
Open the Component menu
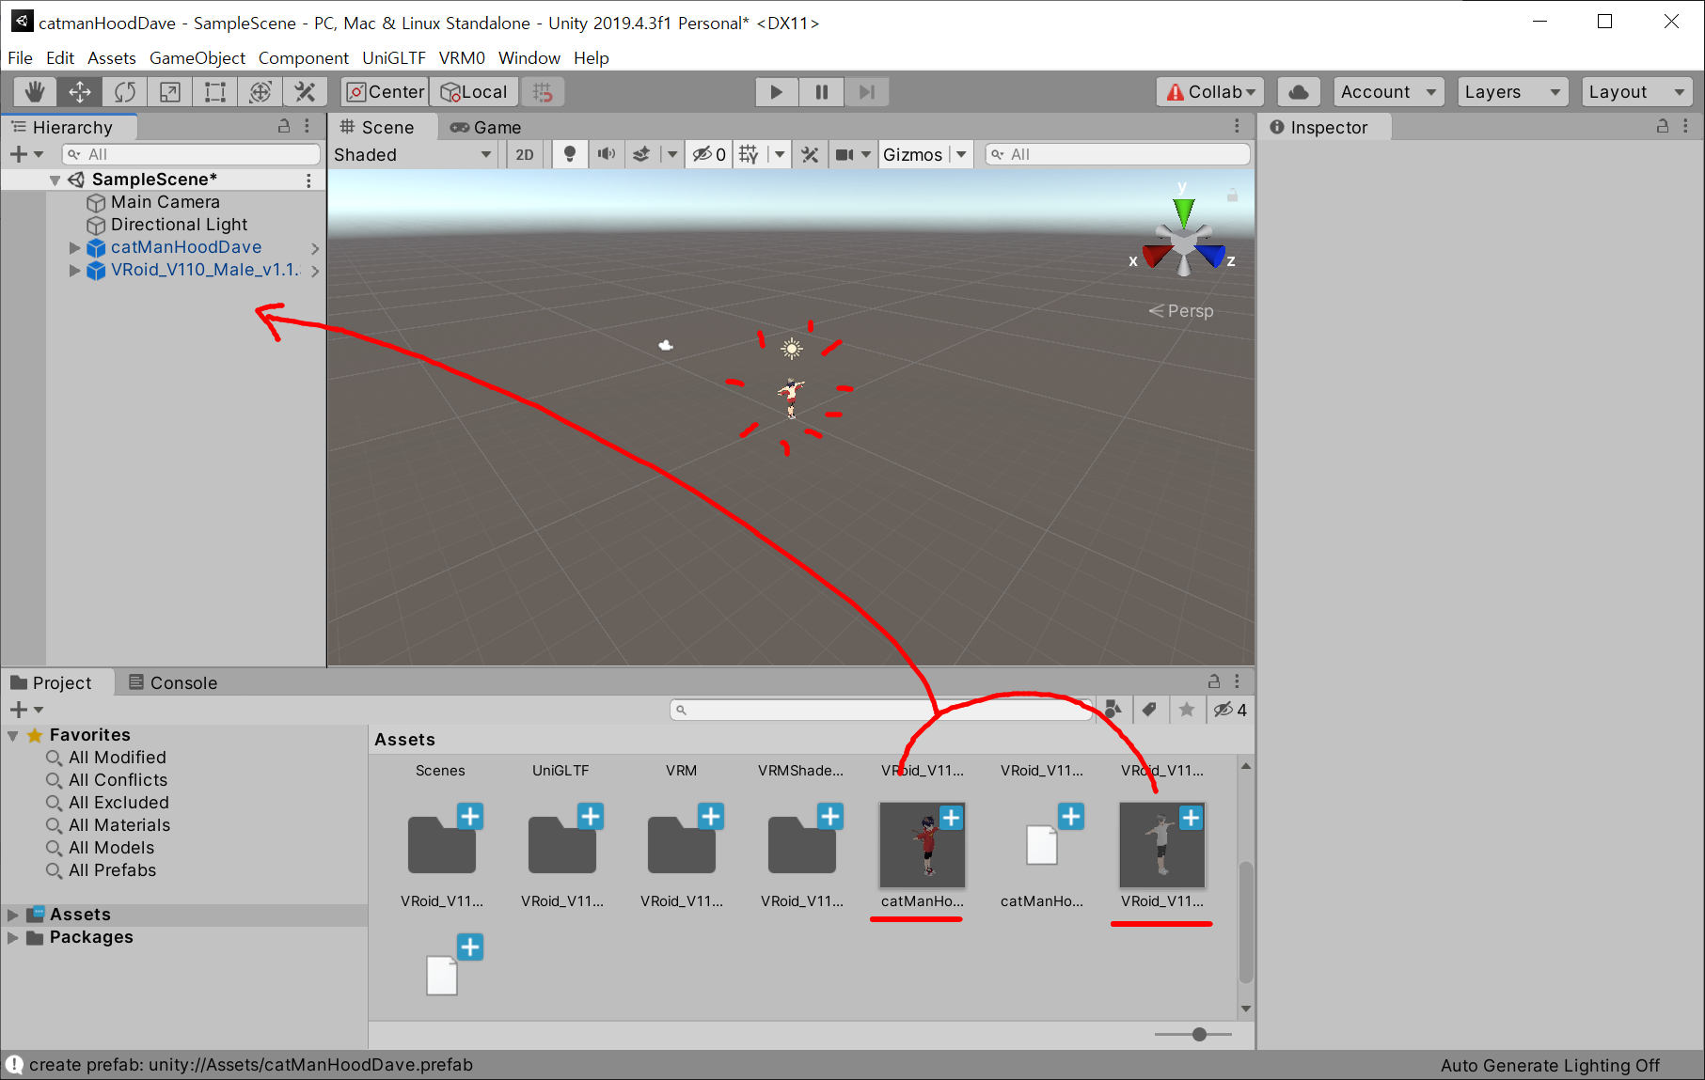point(303,57)
